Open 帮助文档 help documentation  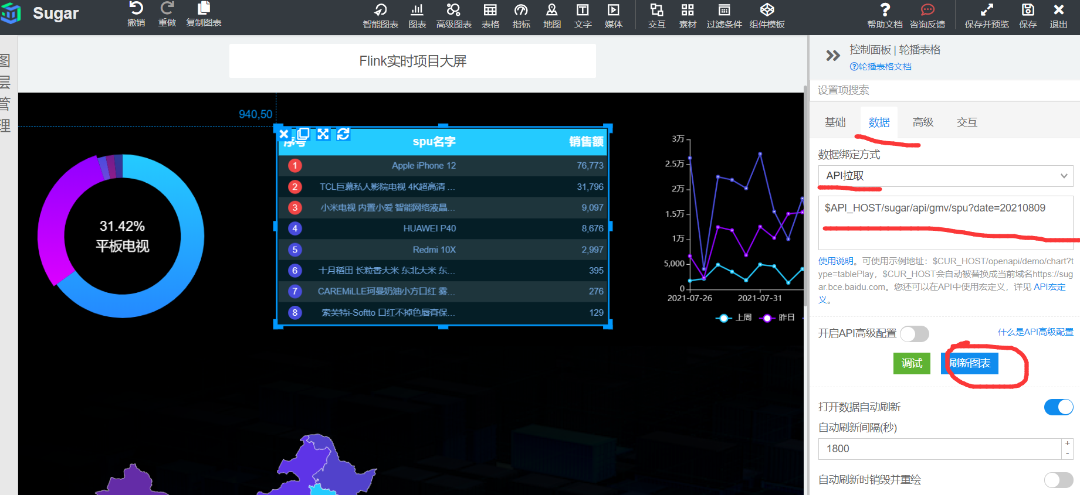click(x=885, y=16)
